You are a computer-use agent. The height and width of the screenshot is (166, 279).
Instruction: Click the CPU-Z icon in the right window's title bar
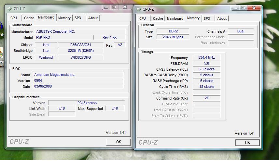138,9
